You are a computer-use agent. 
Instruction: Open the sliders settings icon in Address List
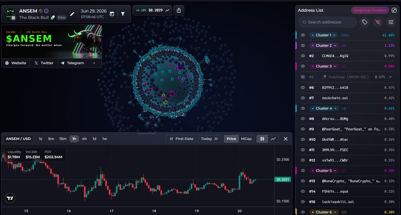tap(391, 22)
